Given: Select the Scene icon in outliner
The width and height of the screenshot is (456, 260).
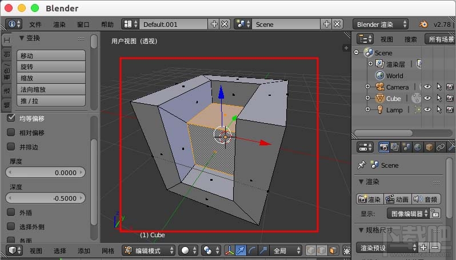Looking at the screenshot, I should (x=369, y=52).
